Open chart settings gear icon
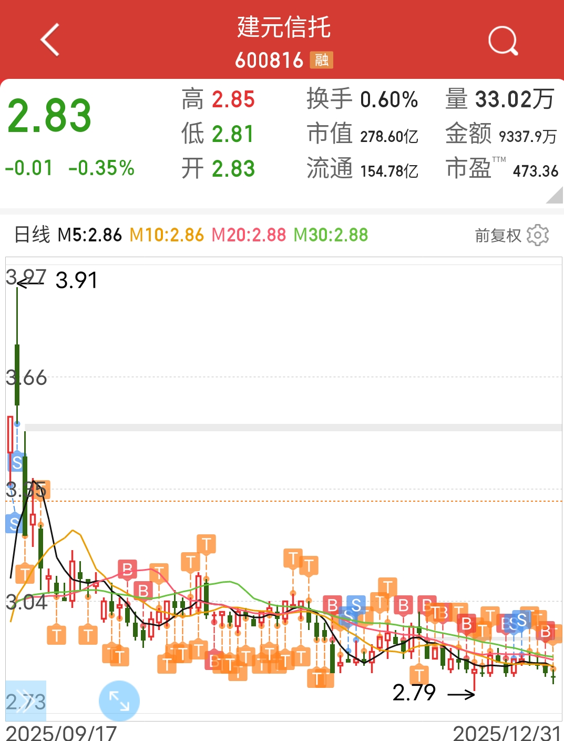The image size is (564, 741). pyautogui.click(x=538, y=235)
